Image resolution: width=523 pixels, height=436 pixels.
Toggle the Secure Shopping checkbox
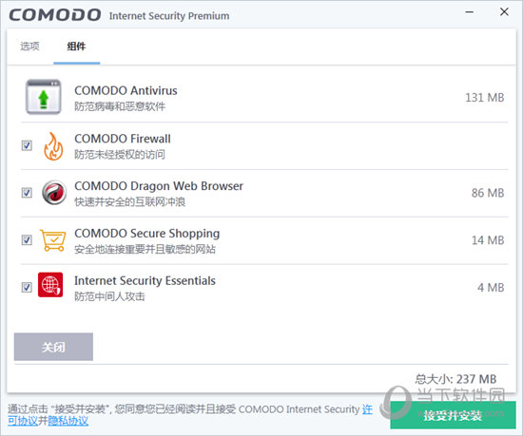pyautogui.click(x=27, y=239)
